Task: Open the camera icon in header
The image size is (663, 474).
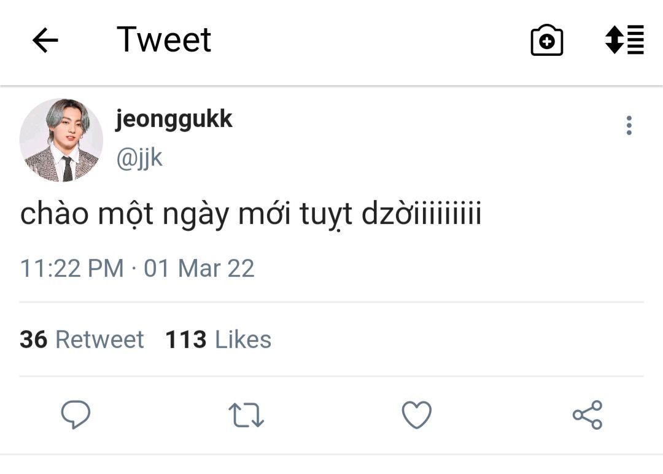Action: tap(546, 41)
